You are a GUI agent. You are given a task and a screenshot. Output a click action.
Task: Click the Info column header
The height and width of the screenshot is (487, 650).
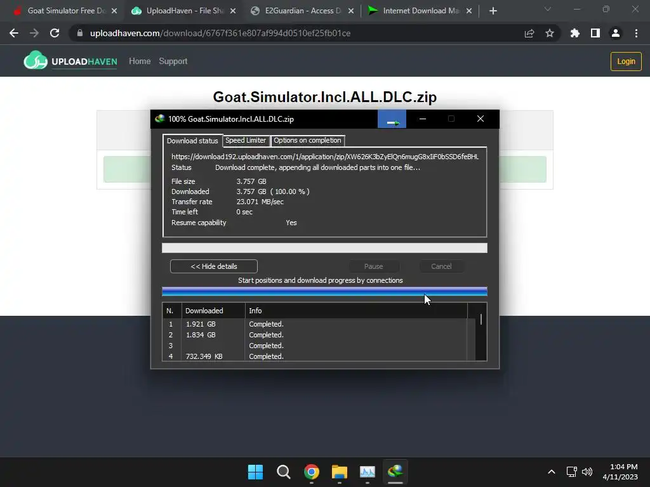[x=356, y=311]
